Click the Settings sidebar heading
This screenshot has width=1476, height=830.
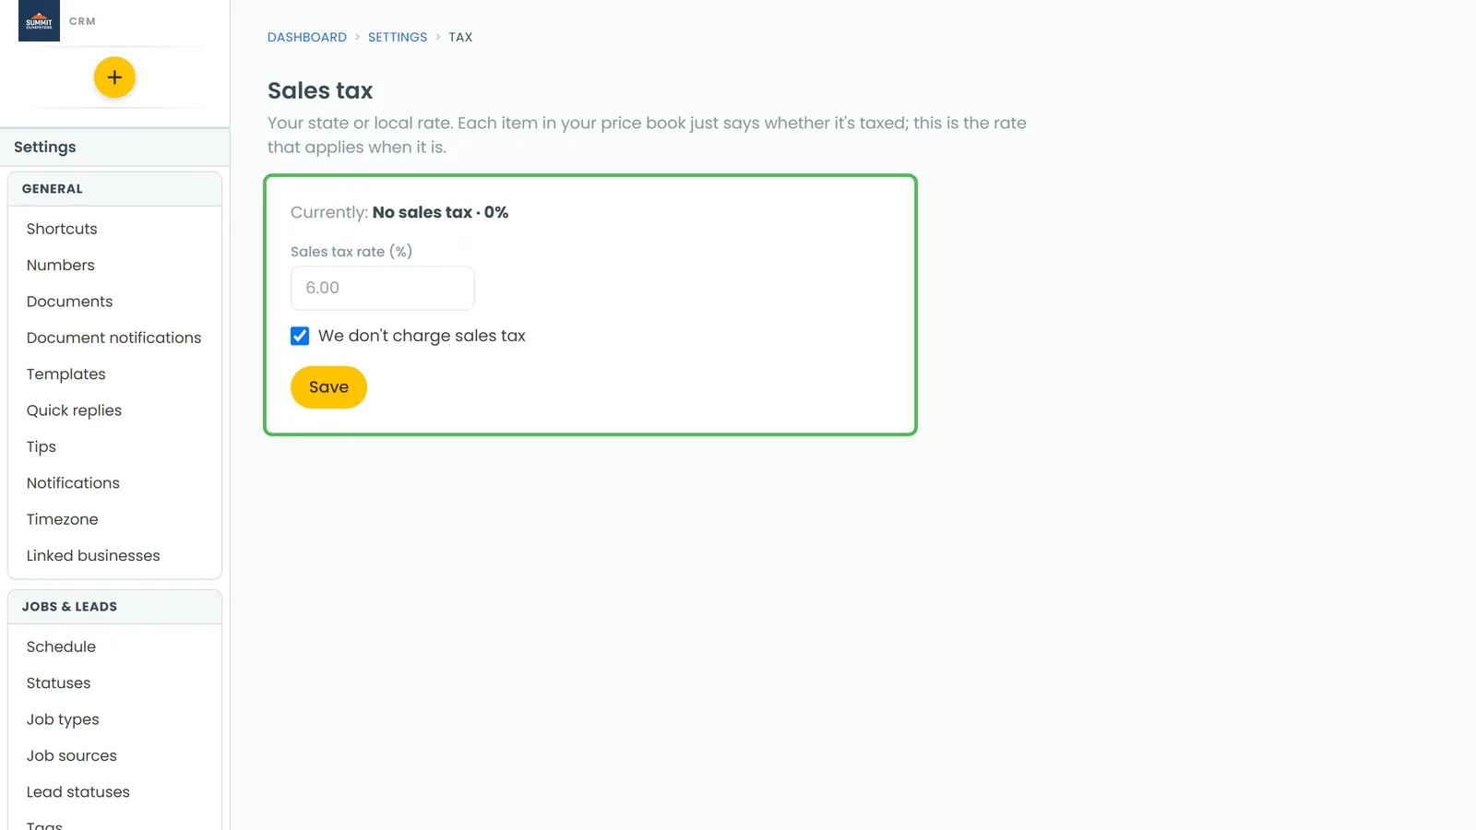click(45, 147)
